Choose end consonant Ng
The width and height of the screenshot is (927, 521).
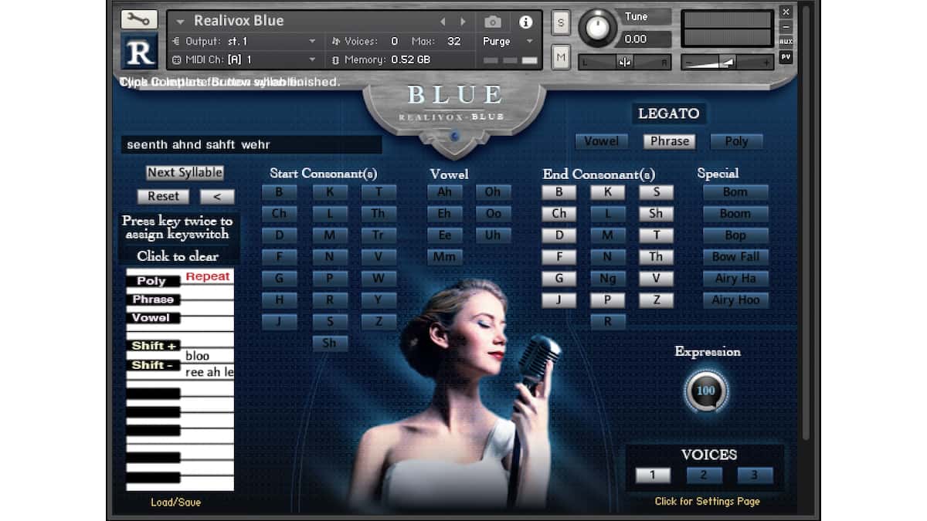(x=608, y=279)
